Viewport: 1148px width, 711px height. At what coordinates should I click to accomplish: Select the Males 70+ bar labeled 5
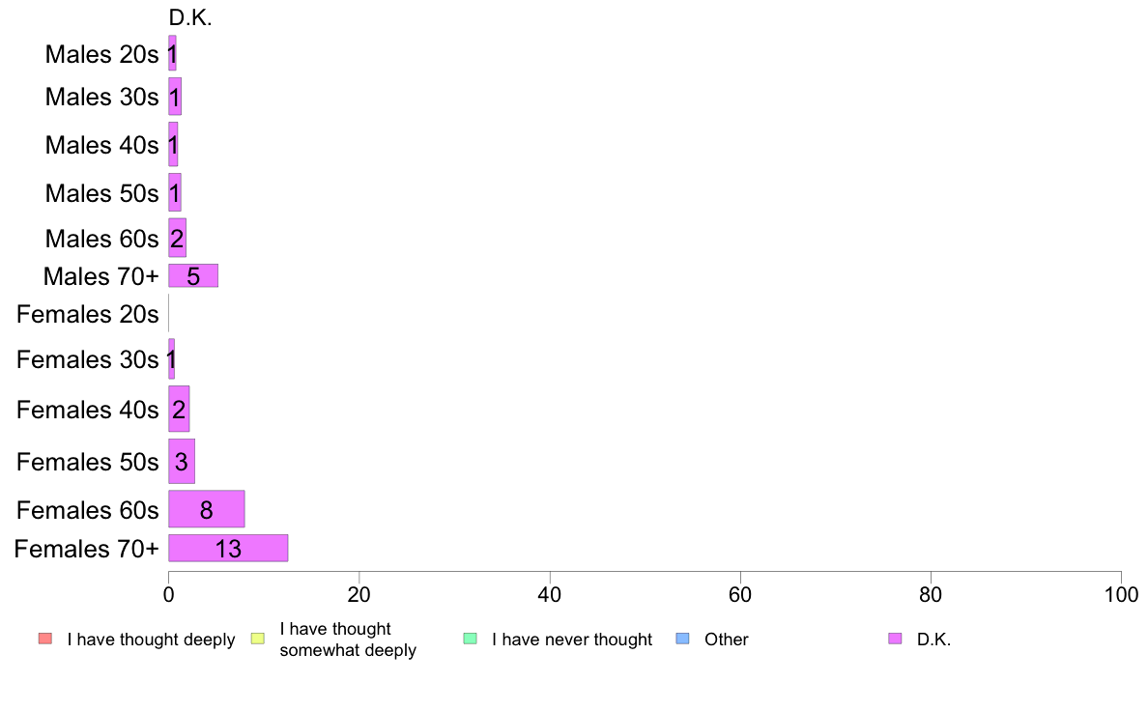(193, 275)
